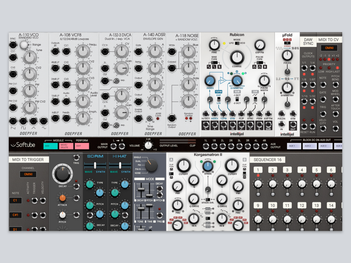Click the 1L aux output jack
351x263 pixels.
pos(206,146)
